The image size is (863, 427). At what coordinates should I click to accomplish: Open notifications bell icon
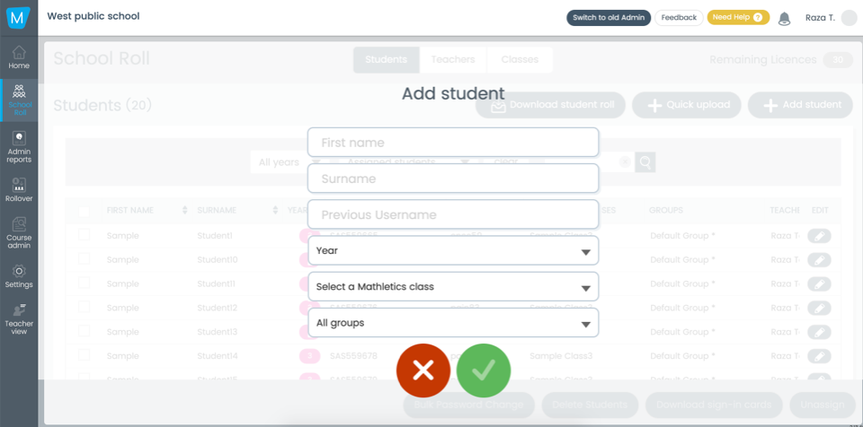[784, 19]
